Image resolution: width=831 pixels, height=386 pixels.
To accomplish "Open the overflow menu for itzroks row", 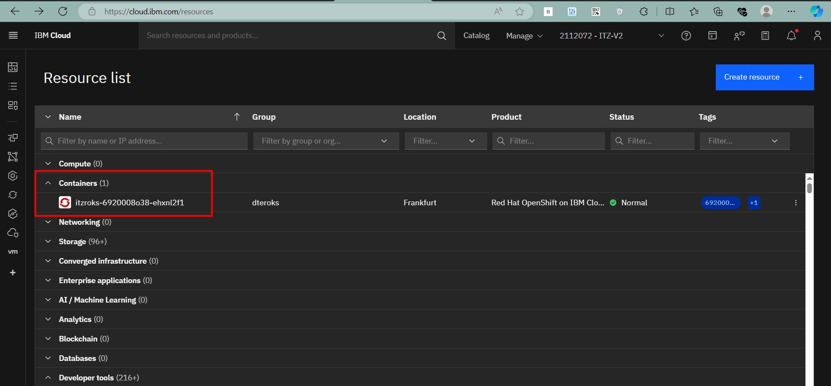I will pos(796,203).
